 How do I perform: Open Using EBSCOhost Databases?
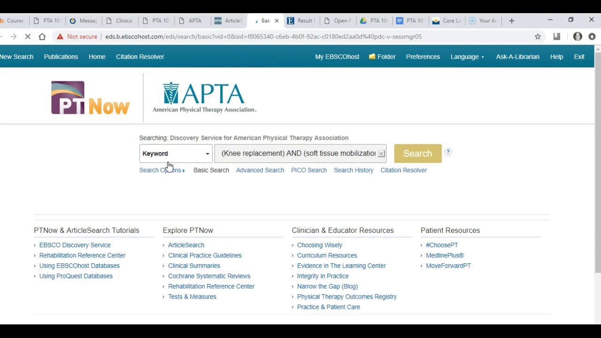[x=80, y=266]
